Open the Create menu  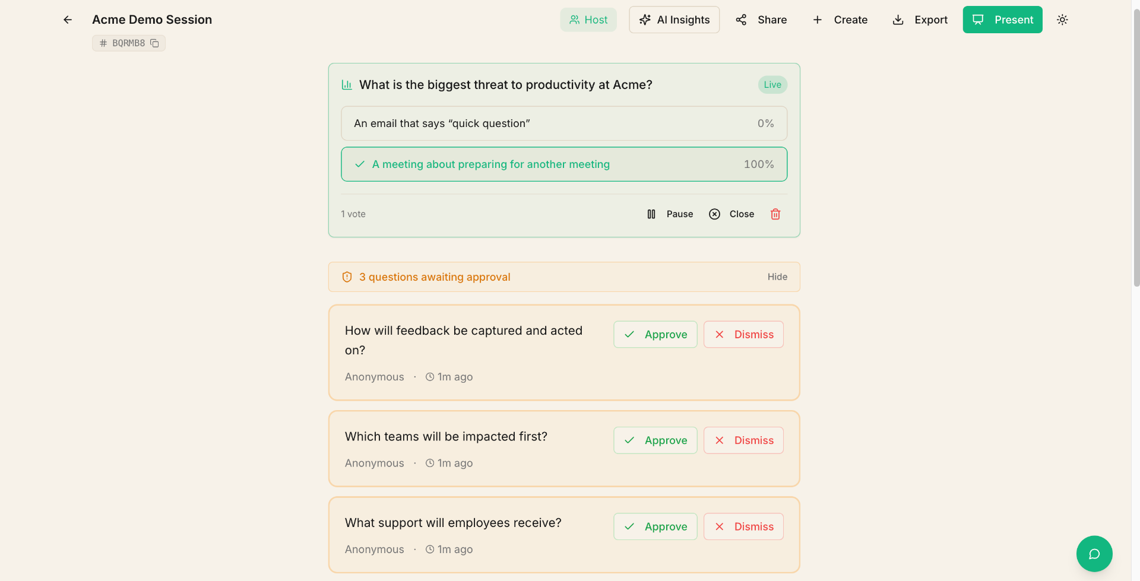coord(840,20)
